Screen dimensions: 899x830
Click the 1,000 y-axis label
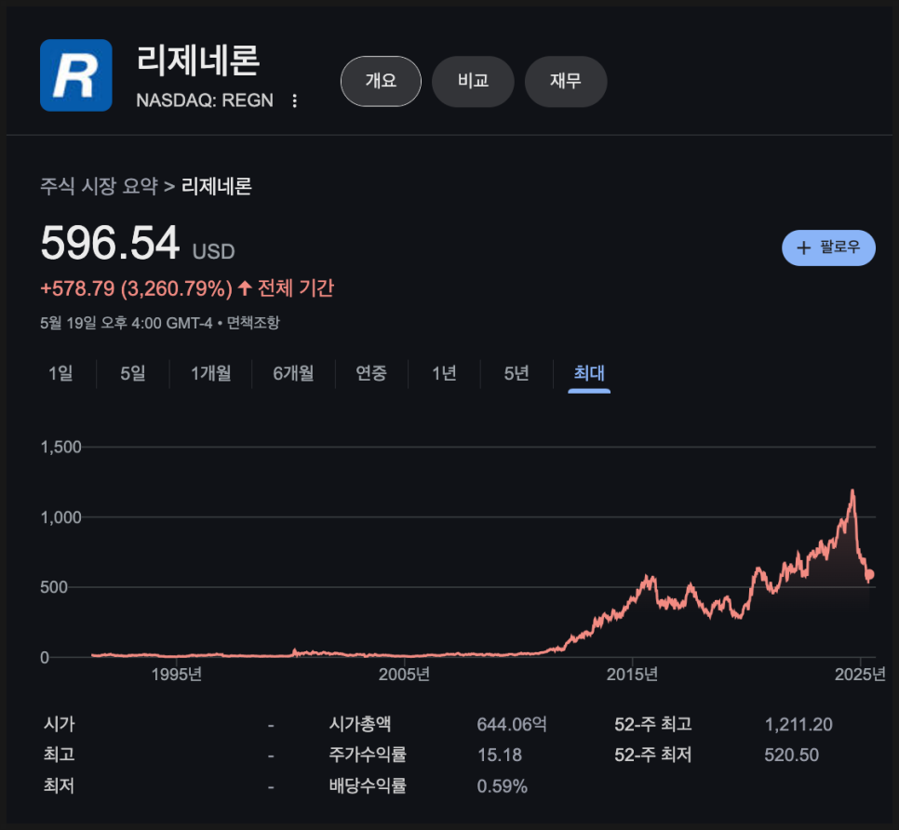pos(60,517)
